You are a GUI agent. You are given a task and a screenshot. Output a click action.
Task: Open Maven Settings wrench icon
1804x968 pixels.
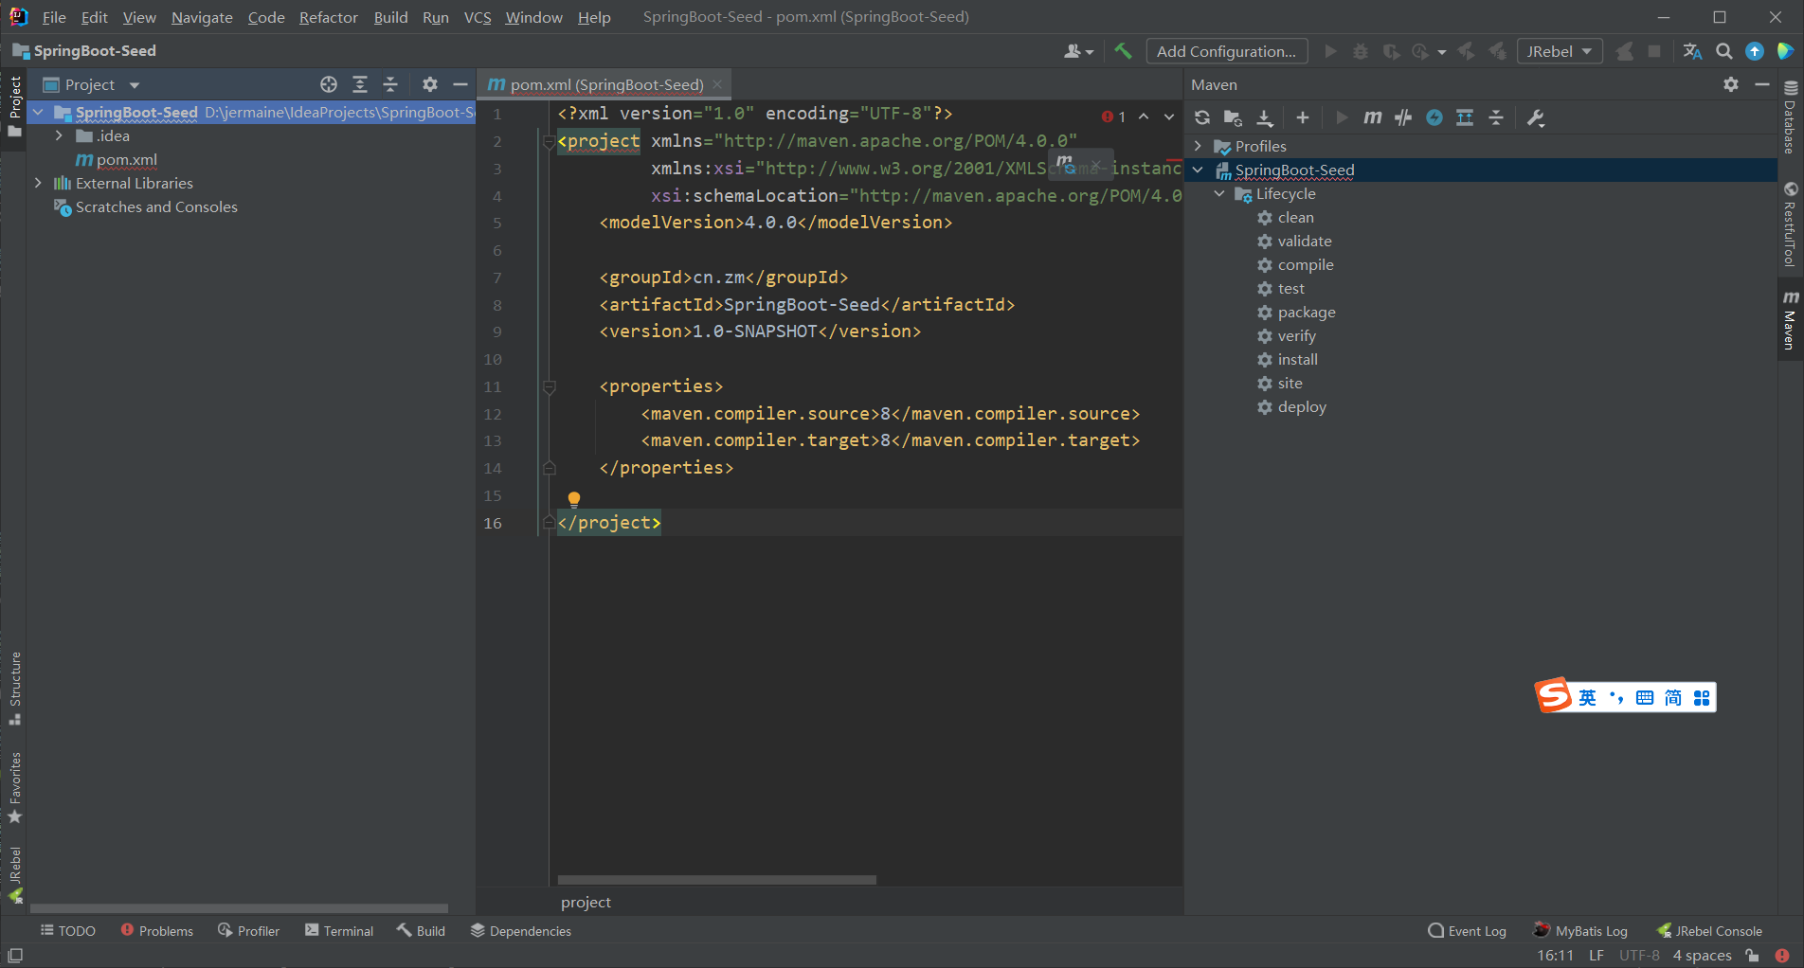(1536, 117)
